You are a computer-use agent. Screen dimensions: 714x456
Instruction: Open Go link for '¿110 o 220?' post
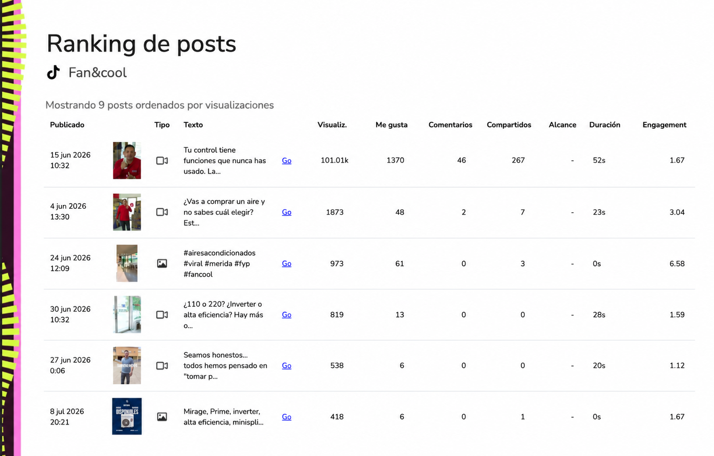[x=287, y=315]
